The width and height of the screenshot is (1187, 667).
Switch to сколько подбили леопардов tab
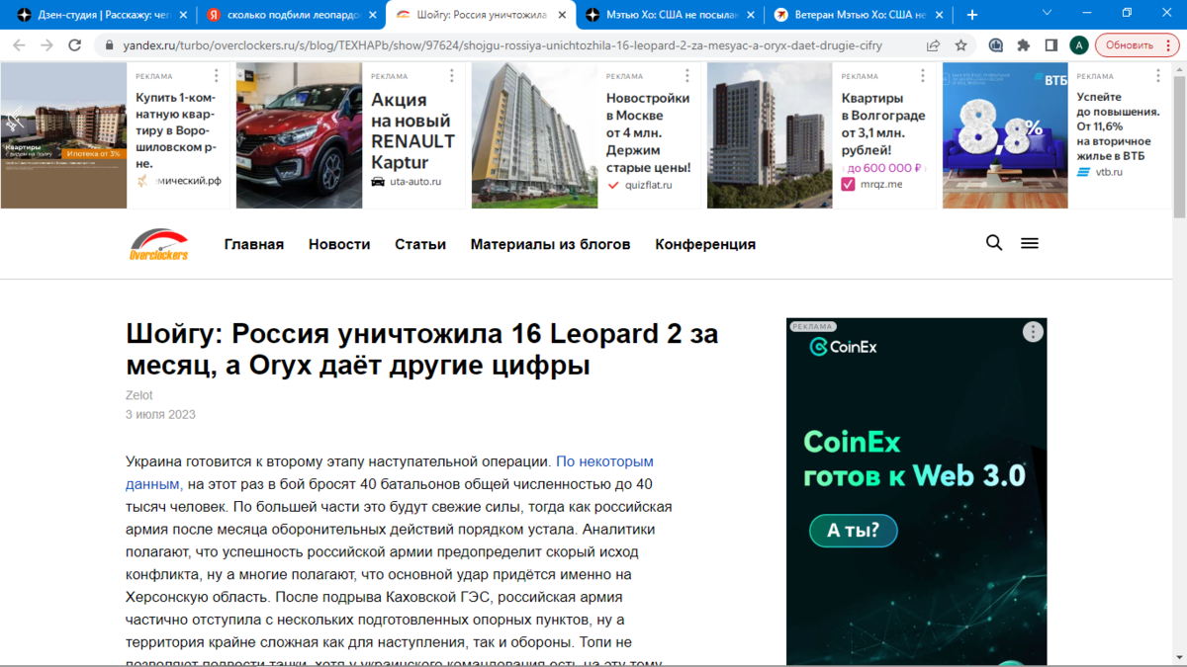[290, 15]
